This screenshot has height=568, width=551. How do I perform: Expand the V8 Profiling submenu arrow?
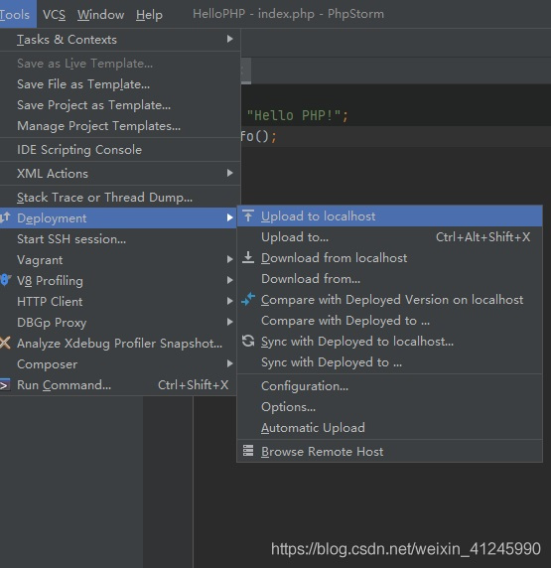pyautogui.click(x=229, y=280)
